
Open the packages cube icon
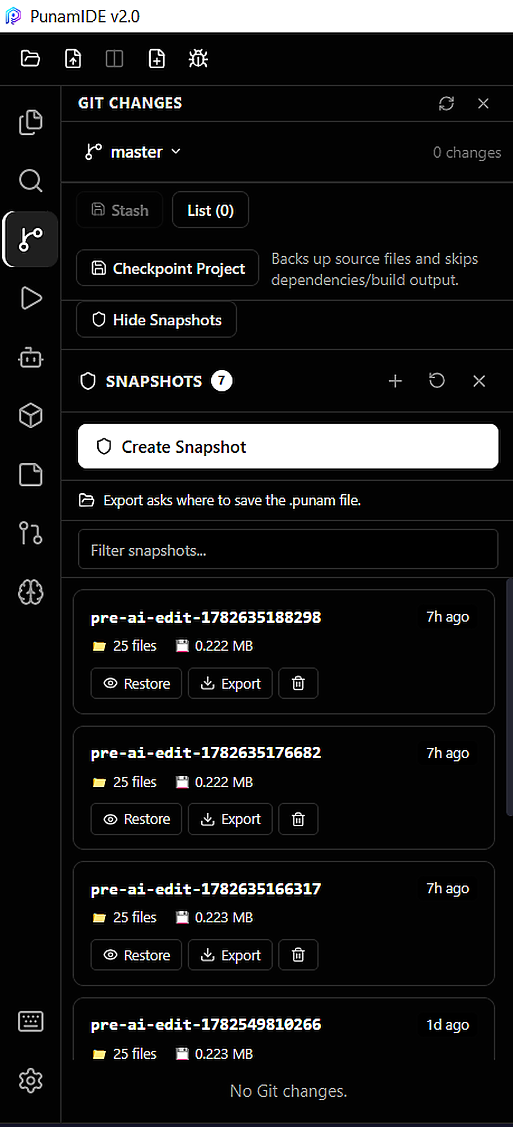pyautogui.click(x=30, y=416)
